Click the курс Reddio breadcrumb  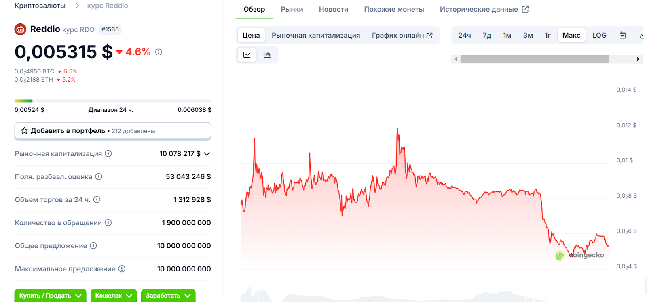point(108,6)
